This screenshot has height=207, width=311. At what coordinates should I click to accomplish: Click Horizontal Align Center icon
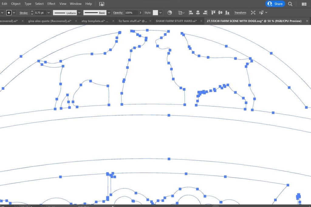point(198,13)
